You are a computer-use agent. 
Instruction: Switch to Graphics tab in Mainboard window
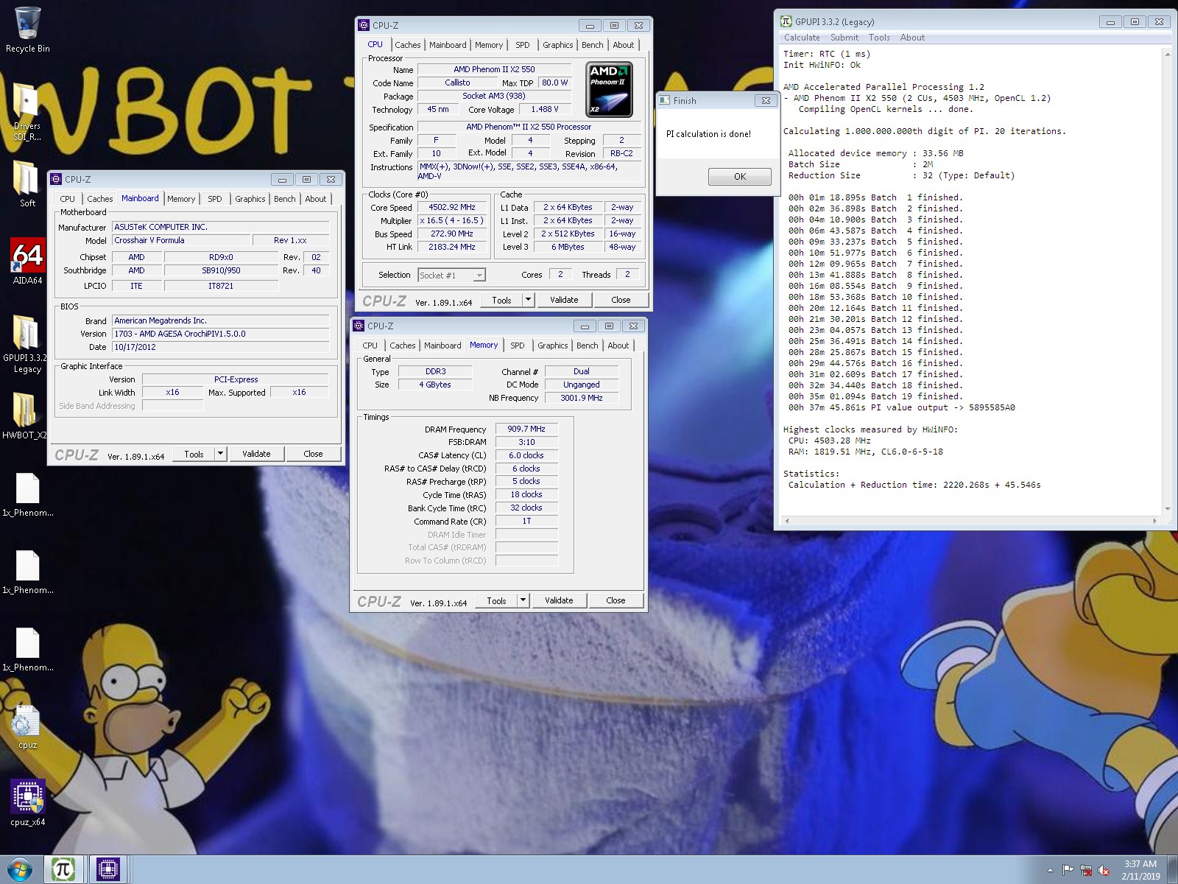250,199
